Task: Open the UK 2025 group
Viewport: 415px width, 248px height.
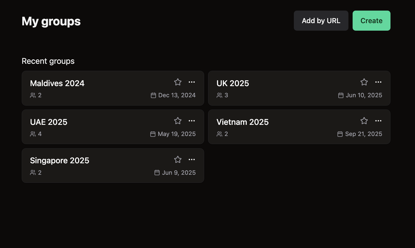Action: [233, 83]
